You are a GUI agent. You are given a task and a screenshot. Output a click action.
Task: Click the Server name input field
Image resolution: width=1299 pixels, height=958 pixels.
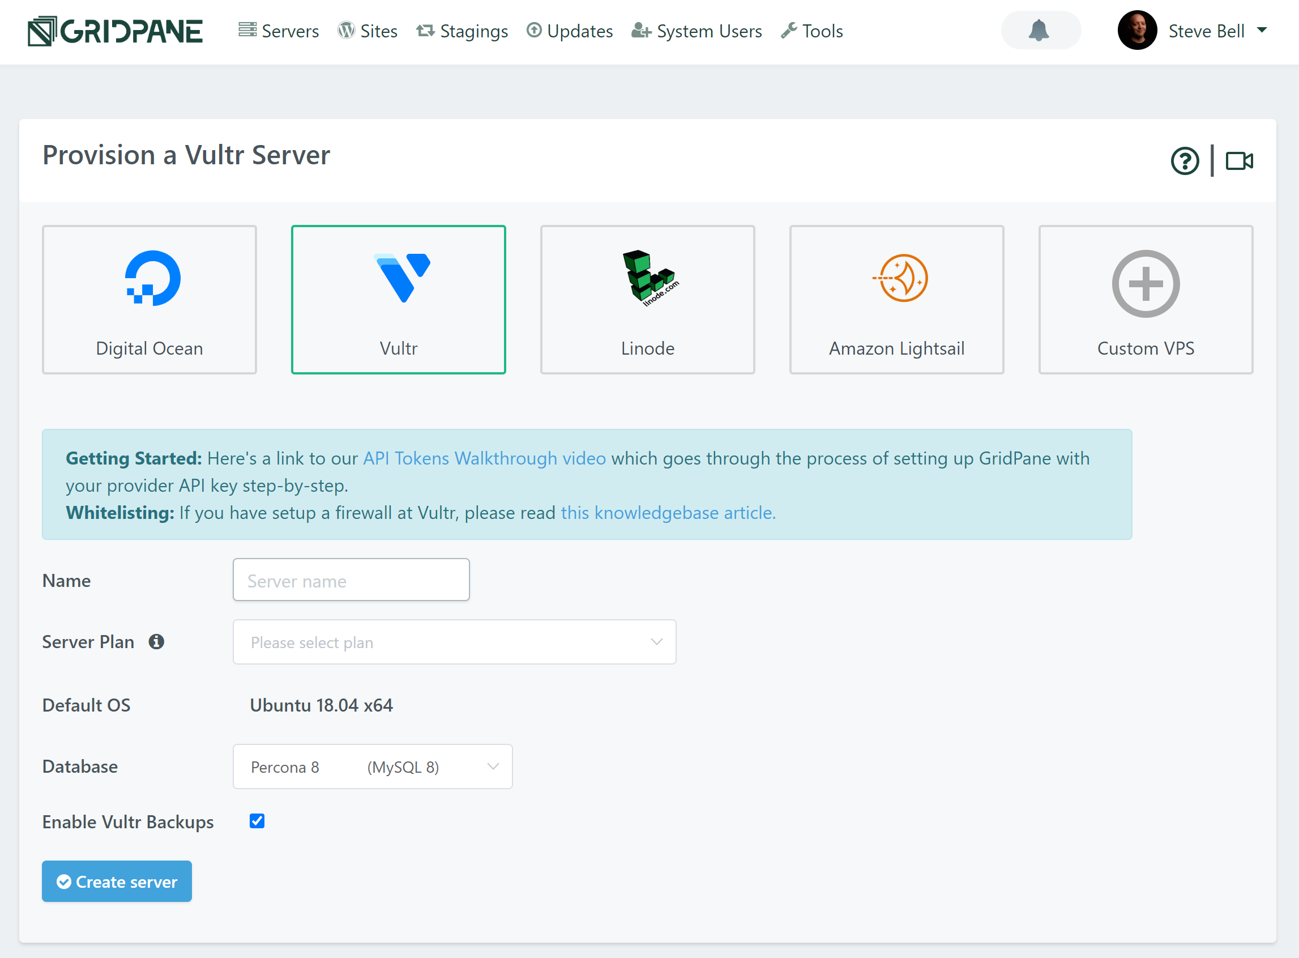pyautogui.click(x=351, y=580)
